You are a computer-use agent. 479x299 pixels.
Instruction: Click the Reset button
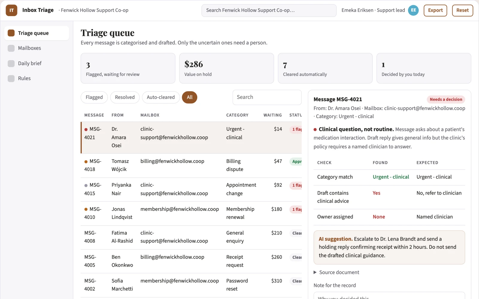(463, 10)
